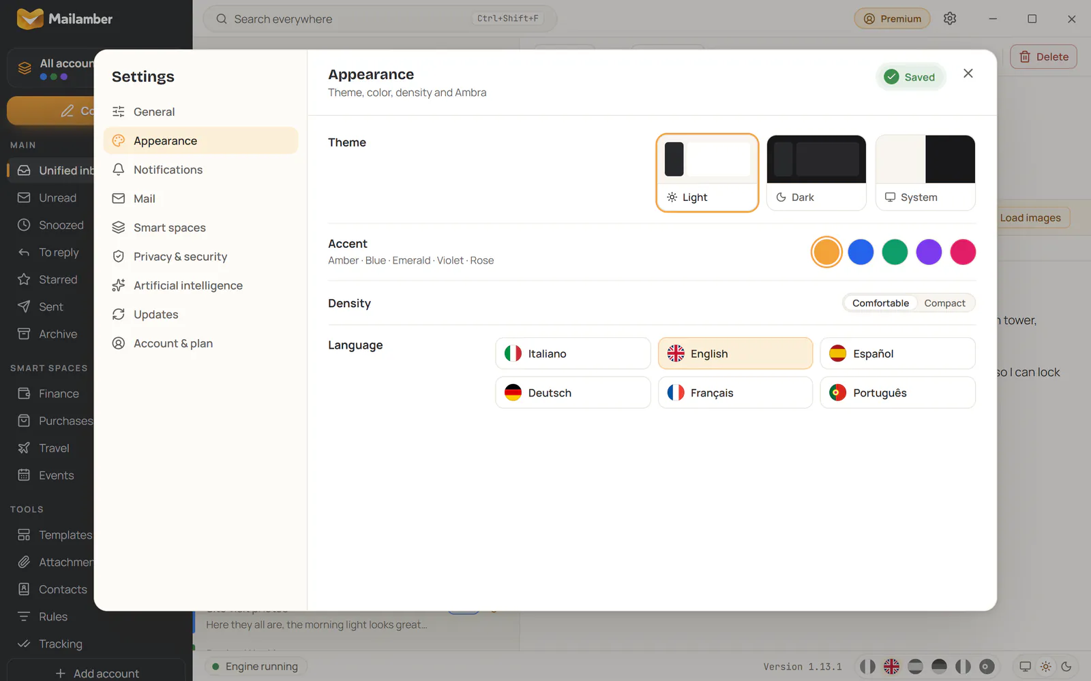Open Mail settings section
The image size is (1091, 681).
pos(200,199)
